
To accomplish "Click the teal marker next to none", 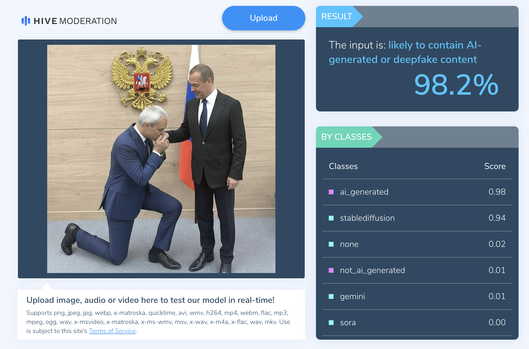I will (x=331, y=244).
